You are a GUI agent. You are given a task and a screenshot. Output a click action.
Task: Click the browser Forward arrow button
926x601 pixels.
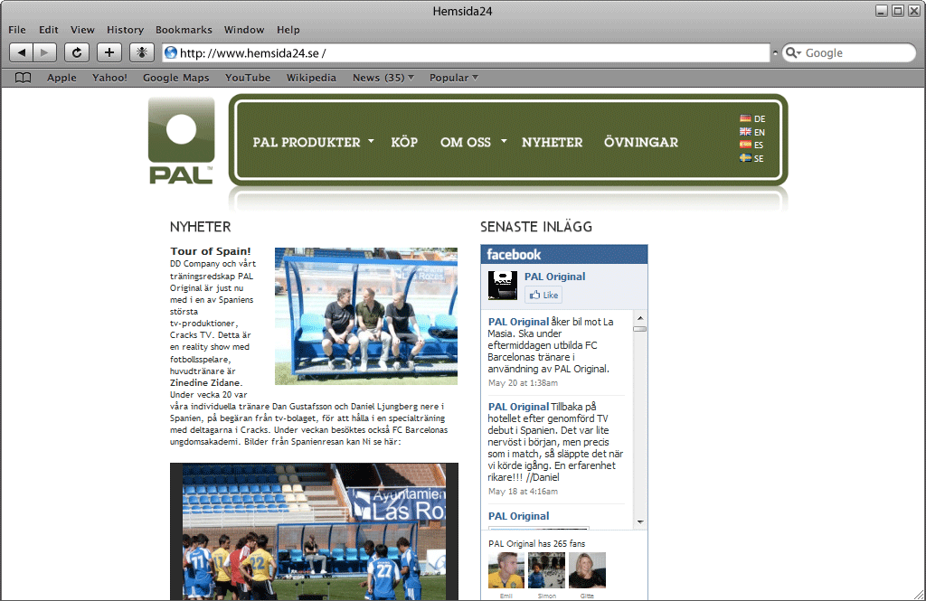(x=45, y=52)
